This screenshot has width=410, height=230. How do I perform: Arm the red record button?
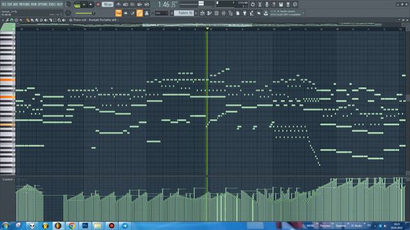[x=98, y=4]
